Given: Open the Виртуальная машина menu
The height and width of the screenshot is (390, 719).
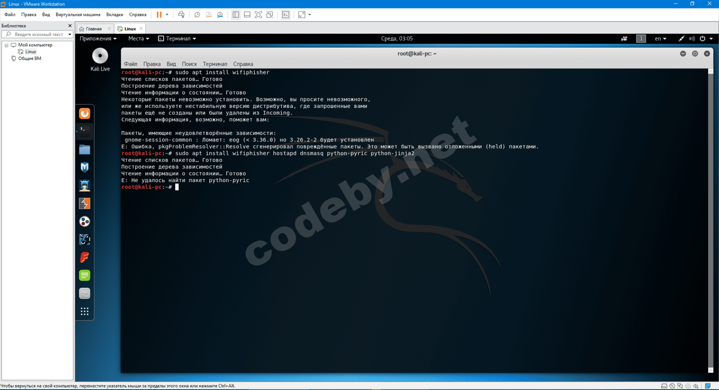Looking at the screenshot, I should (x=78, y=15).
